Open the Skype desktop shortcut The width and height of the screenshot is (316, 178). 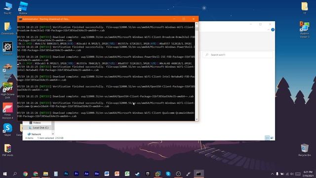pos(8,130)
